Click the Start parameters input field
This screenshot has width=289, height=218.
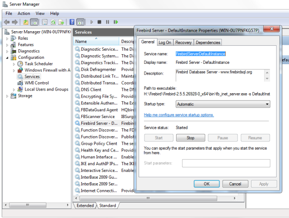click(x=226, y=163)
